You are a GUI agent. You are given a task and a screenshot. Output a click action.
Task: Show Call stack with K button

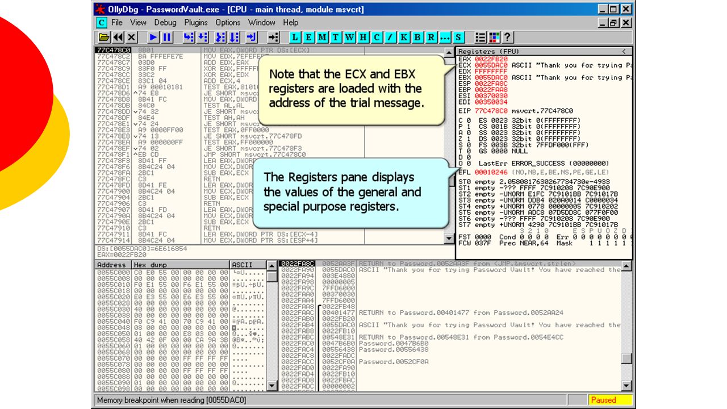pos(404,37)
